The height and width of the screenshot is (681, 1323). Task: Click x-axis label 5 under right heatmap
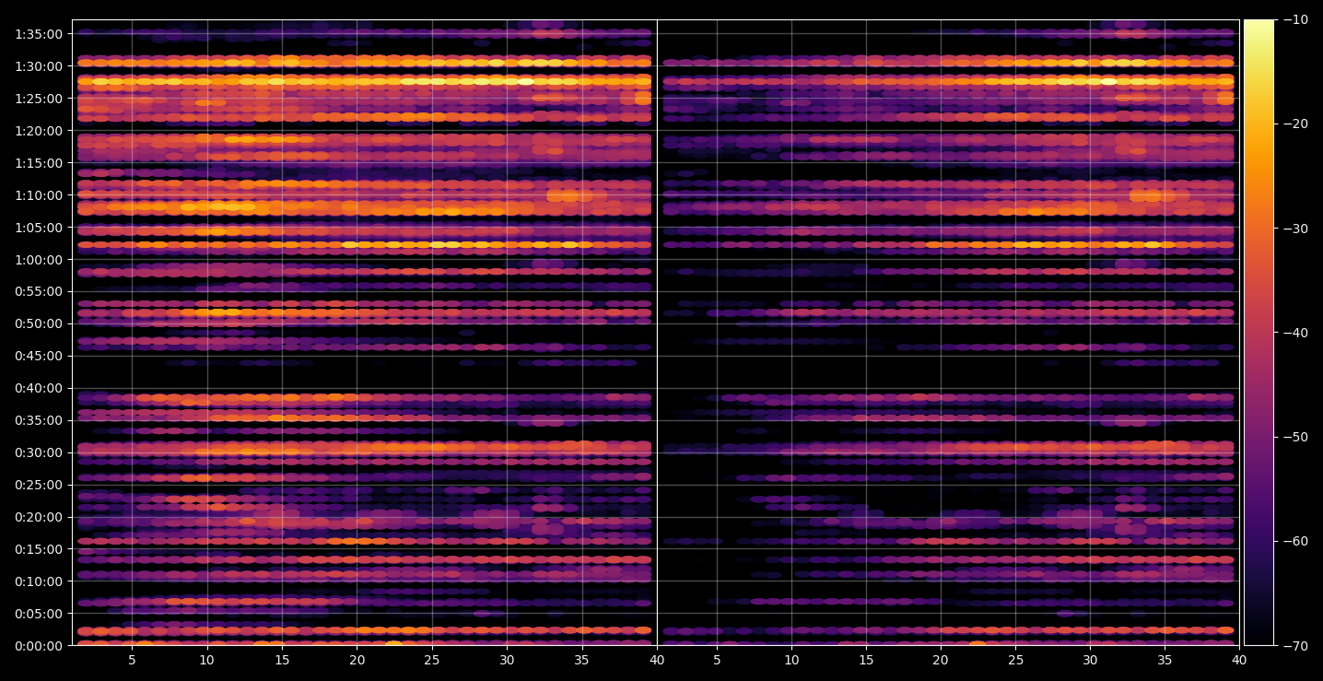pos(716,661)
